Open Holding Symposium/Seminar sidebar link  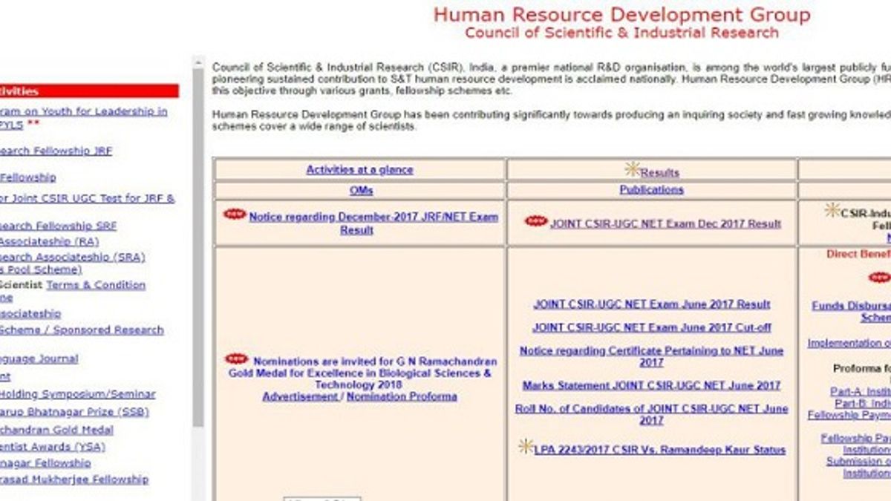pos(78,395)
